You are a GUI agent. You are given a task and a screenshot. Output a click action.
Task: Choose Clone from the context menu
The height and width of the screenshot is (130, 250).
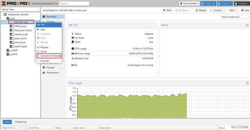pos(49,51)
